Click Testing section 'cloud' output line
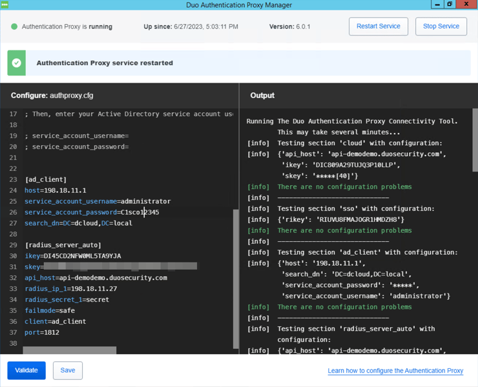 pyautogui.click(x=359, y=143)
